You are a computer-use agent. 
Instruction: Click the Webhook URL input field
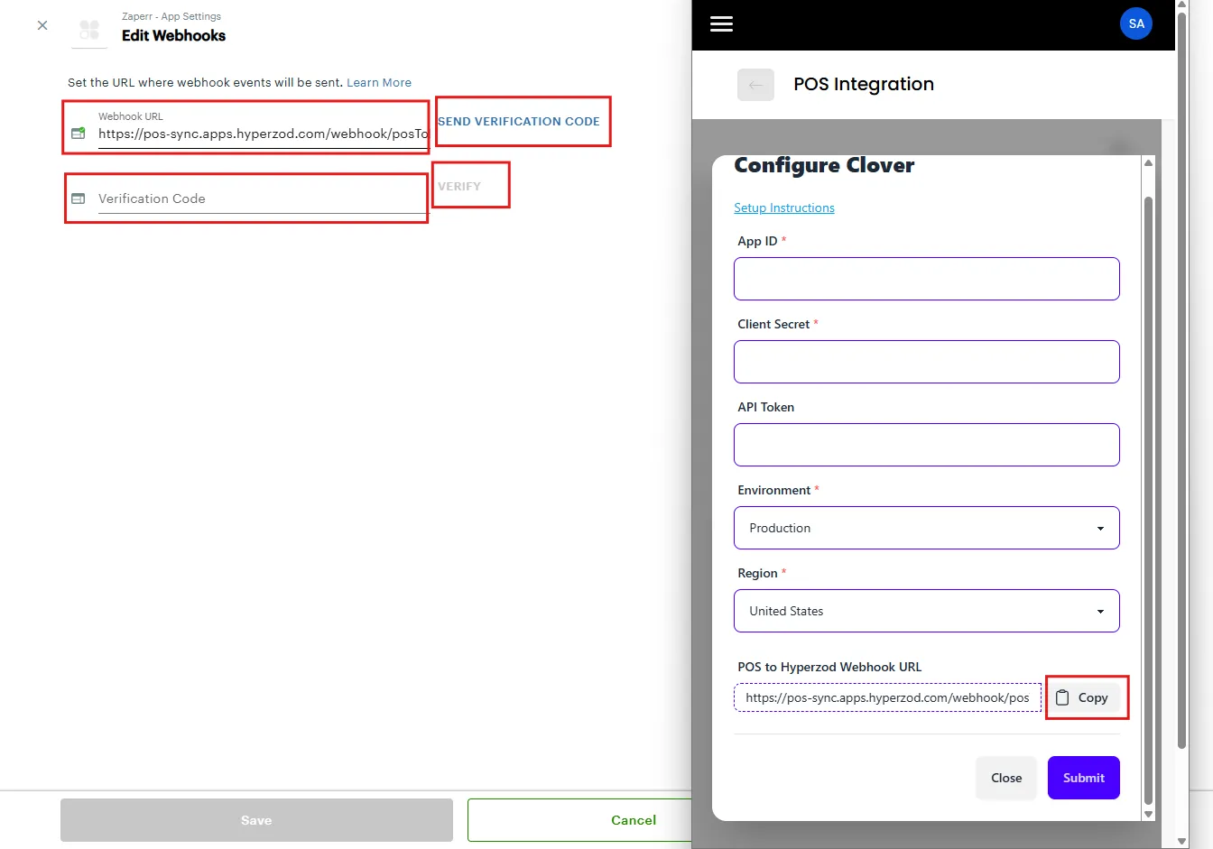(263, 134)
